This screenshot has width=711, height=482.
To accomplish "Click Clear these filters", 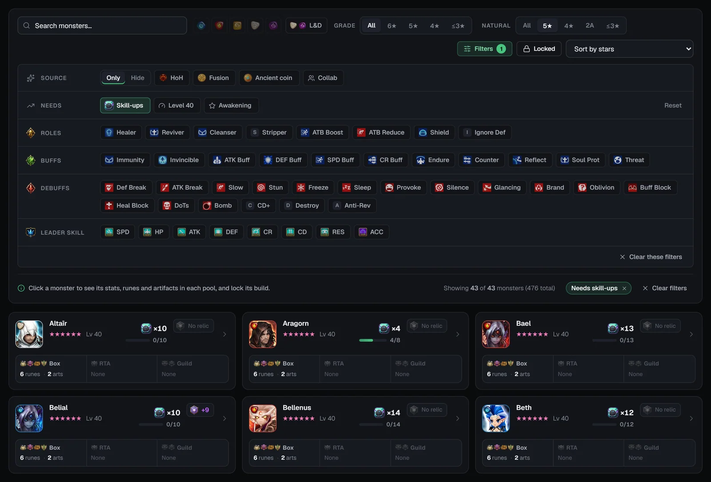I will [x=651, y=257].
